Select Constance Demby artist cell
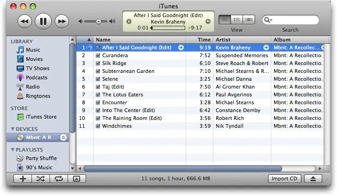 pyautogui.click(x=242, y=111)
